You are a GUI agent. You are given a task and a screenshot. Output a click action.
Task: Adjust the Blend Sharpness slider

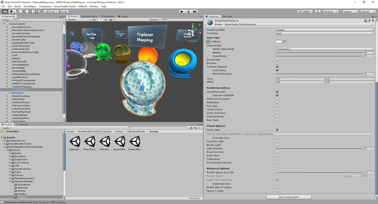coord(319,74)
